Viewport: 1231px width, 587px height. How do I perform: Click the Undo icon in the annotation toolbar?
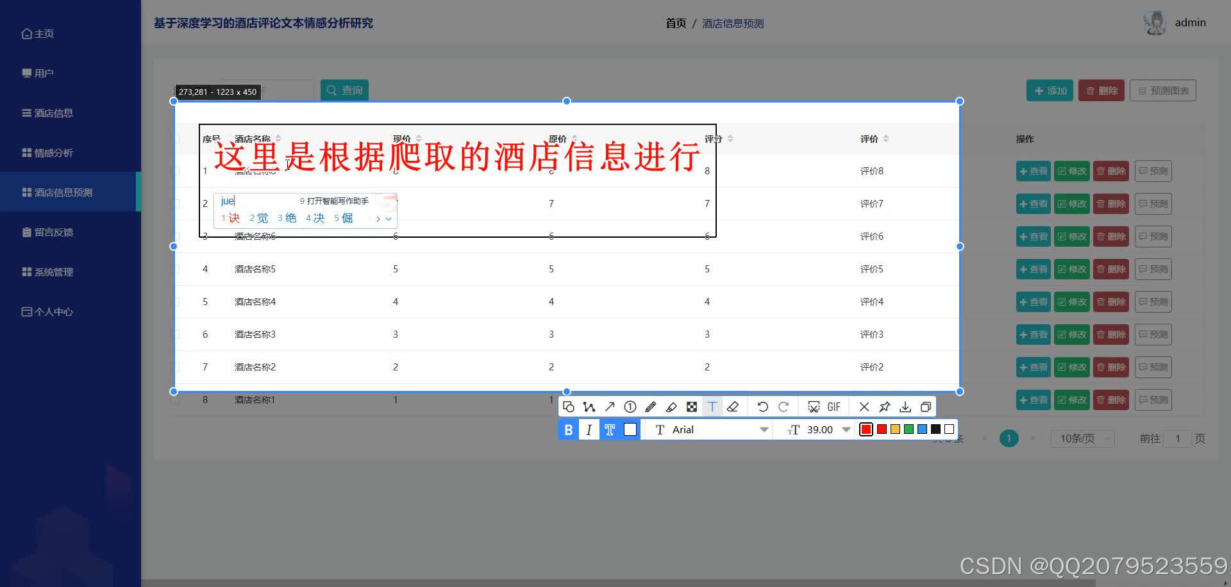pos(762,406)
